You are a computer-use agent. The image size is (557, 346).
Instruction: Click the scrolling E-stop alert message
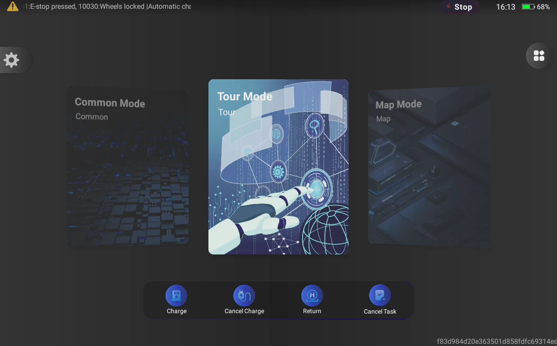pyautogui.click(x=107, y=7)
